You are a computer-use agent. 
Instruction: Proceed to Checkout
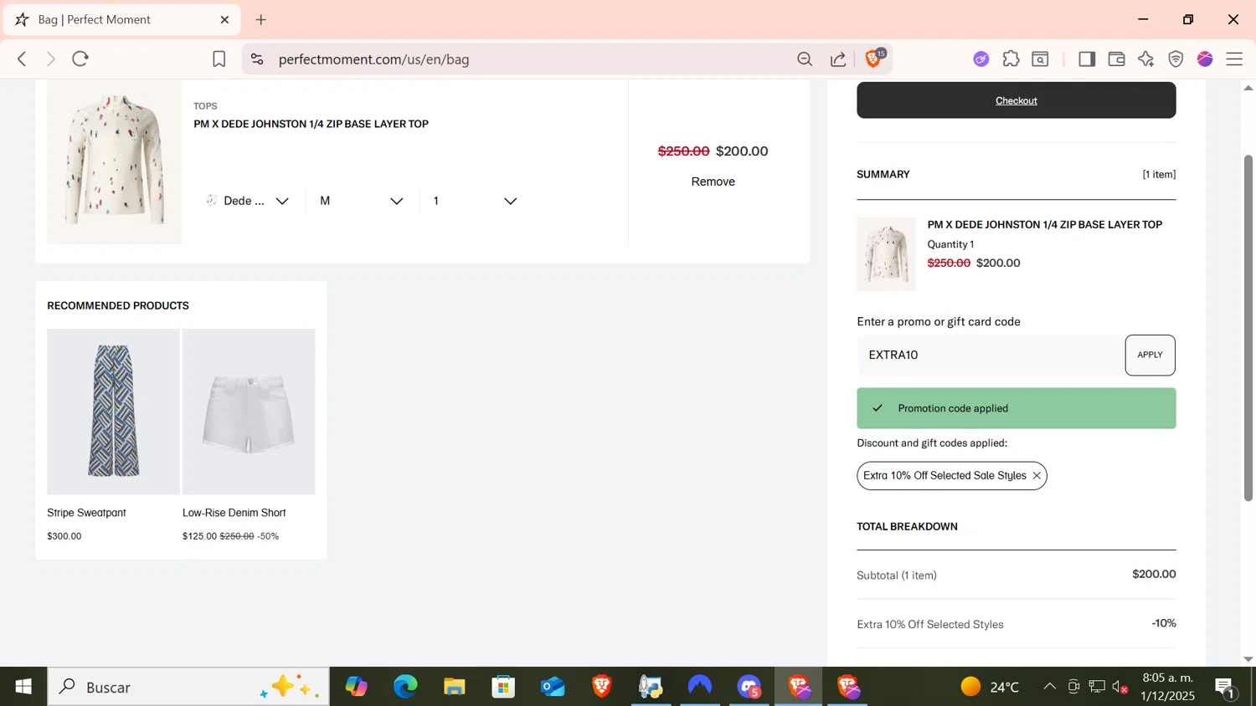[x=1016, y=100]
